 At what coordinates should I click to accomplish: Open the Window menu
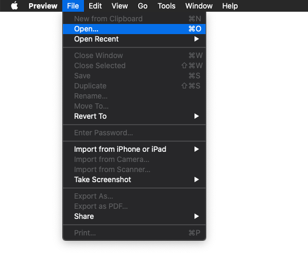tap(199, 6)
